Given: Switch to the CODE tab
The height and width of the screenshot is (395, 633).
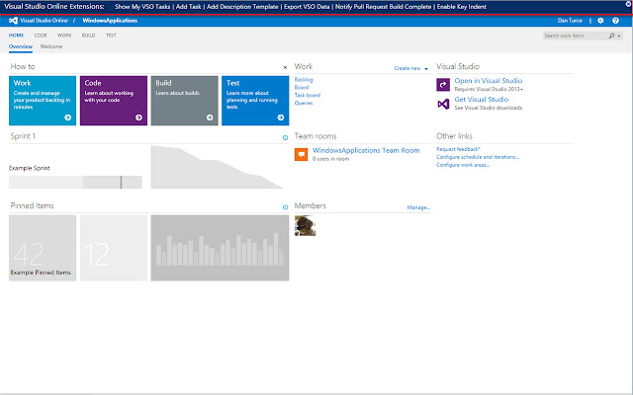Looking at the screenshot, I should click(x=41, y=36).
